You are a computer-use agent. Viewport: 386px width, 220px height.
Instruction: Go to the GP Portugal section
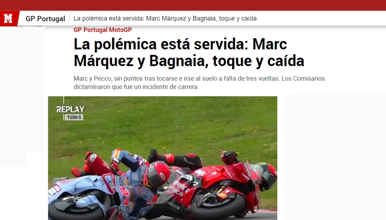click(45, 19)
